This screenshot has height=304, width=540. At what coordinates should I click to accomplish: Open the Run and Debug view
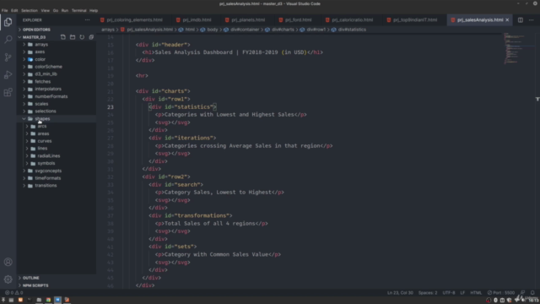point(8,75)
